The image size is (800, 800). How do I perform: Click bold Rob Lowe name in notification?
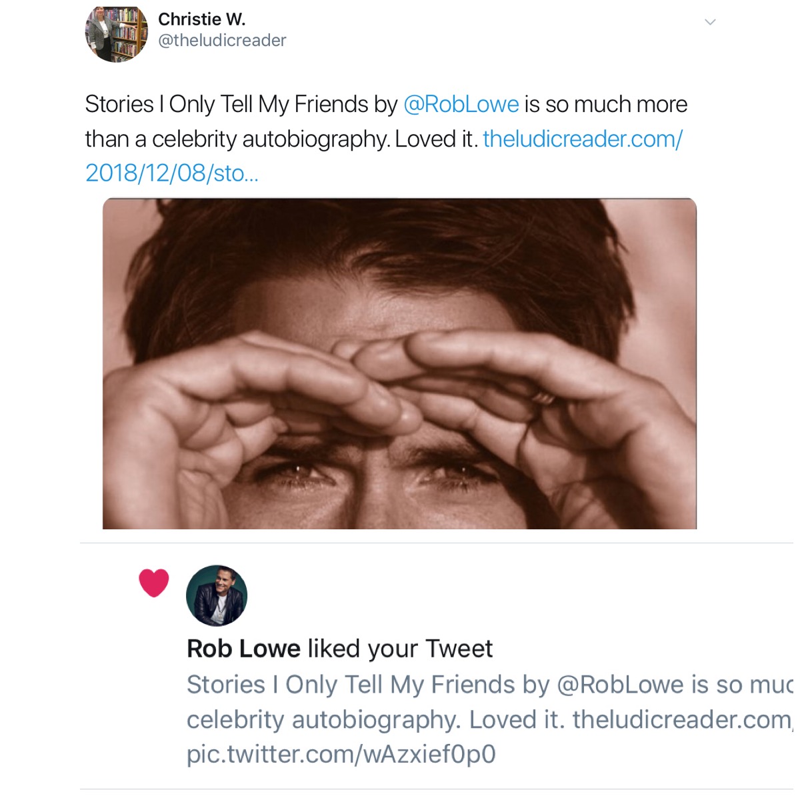coord(243,649)
